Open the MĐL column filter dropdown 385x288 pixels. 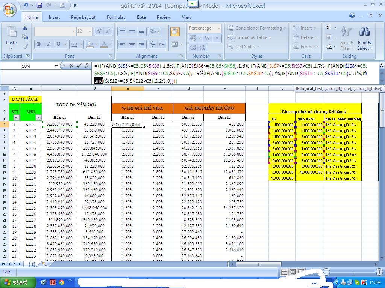pyautogui.click(x=38, y=118)
